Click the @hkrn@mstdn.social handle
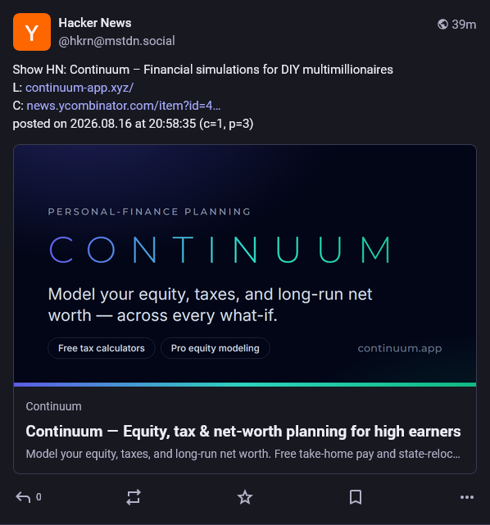This screenshot has height=525, width=490. pyautogui.click(x=116, y=41)
